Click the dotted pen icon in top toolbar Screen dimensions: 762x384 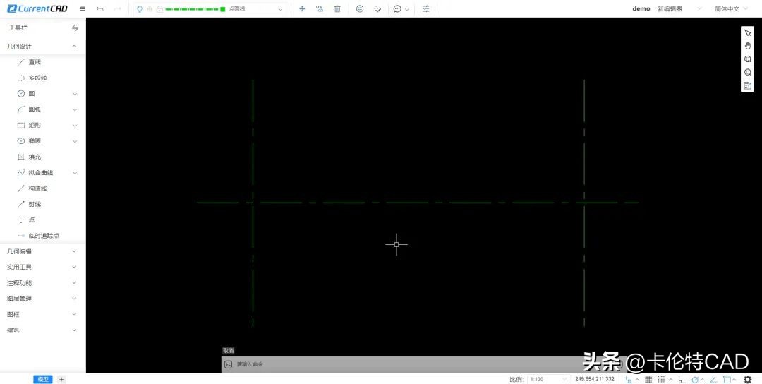click(x=377, y=8)
